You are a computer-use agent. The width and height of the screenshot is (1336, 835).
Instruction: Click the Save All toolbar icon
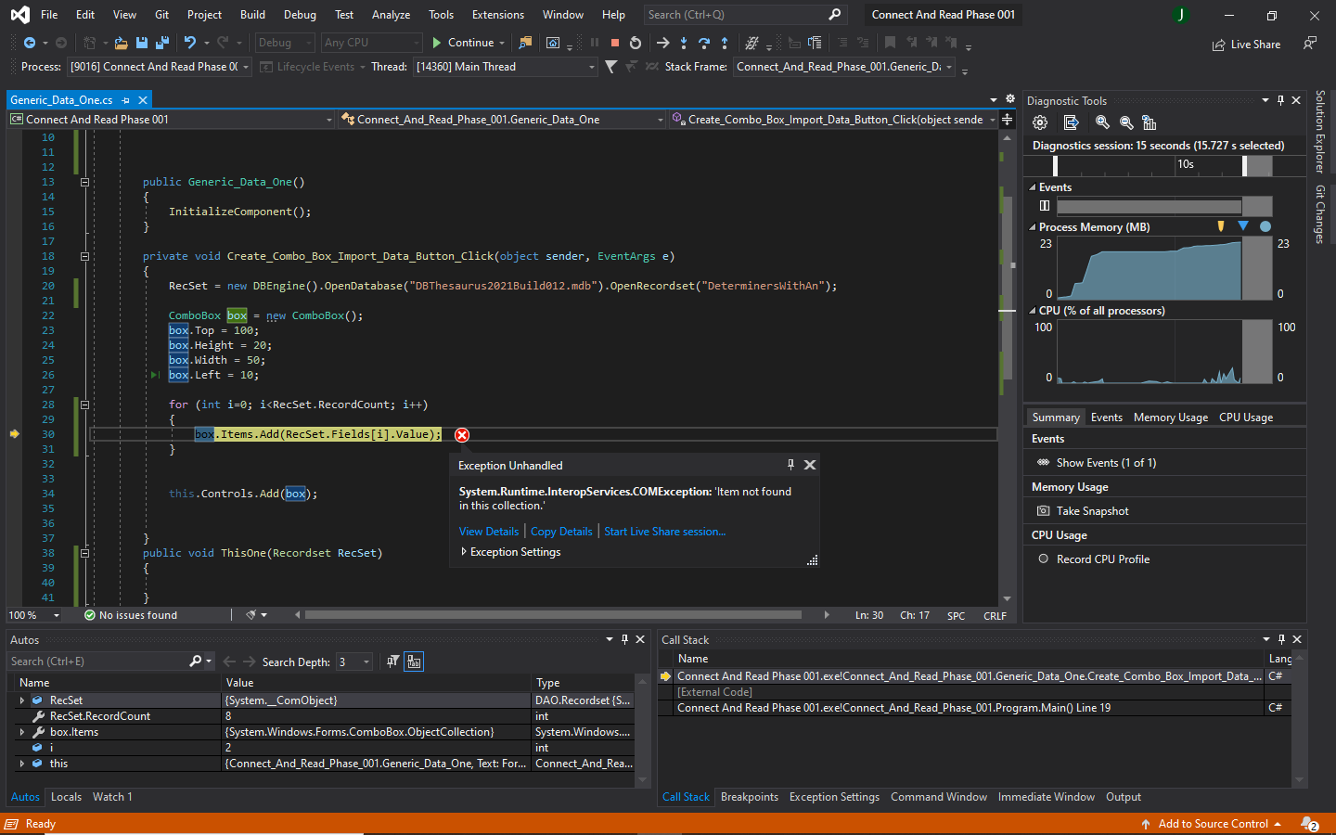(x=162, y=43)
